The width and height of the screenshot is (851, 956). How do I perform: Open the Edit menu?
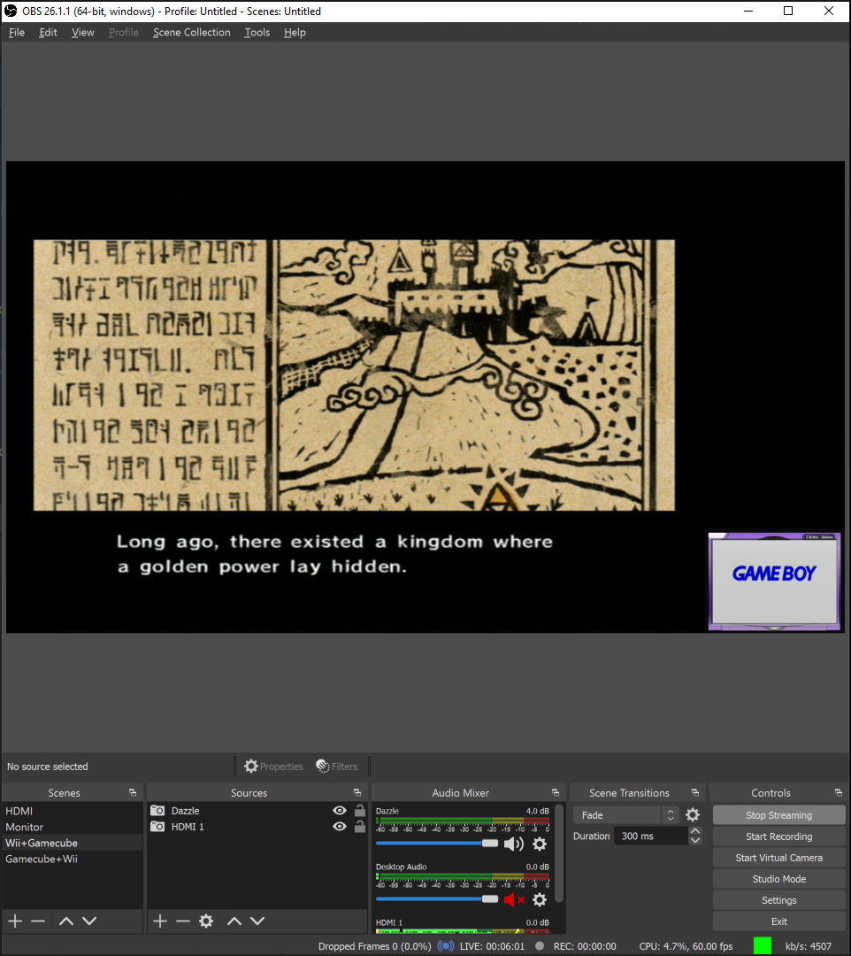coord(48,33)
